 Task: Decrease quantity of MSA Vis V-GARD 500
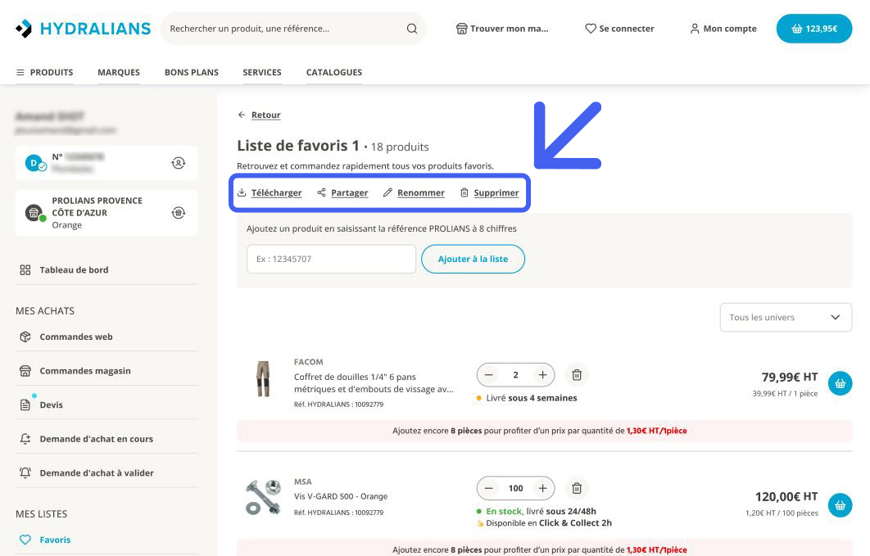[x=489, y=488]
